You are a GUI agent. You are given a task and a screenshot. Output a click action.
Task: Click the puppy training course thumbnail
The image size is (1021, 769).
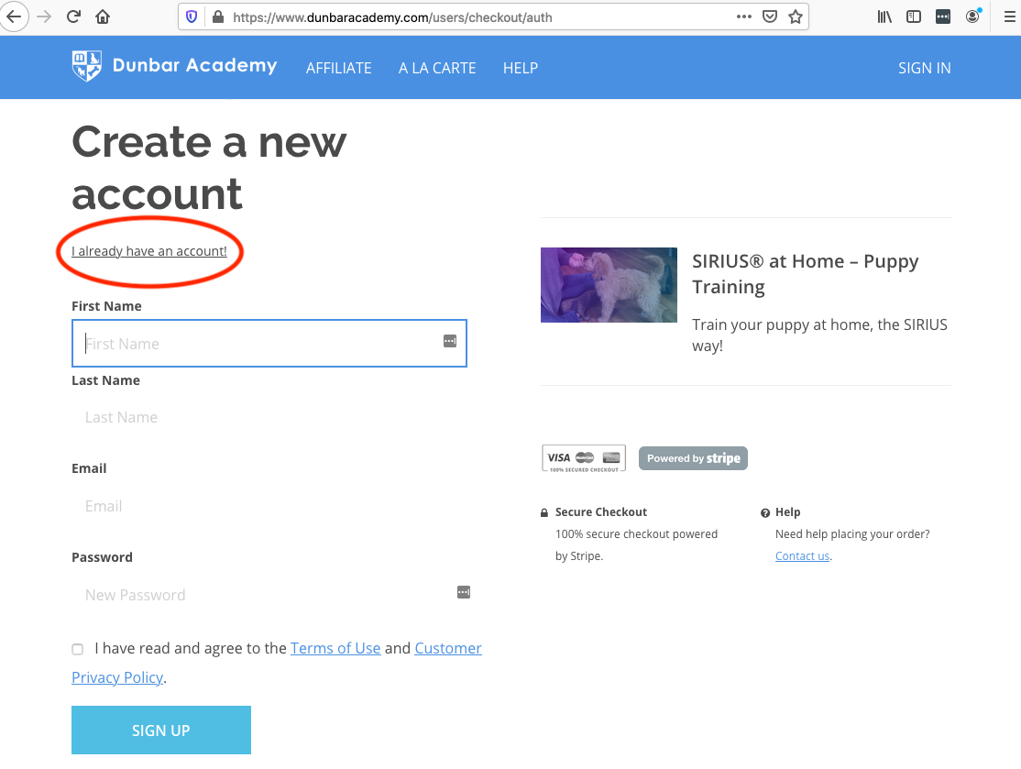[x=609, y=285]
